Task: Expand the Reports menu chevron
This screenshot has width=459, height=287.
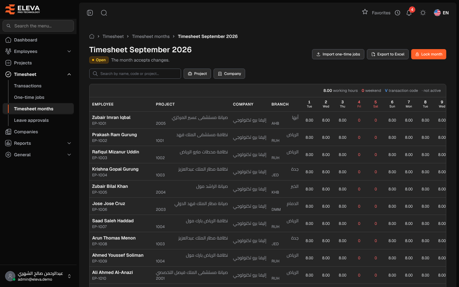Action: tap(69, 143)
